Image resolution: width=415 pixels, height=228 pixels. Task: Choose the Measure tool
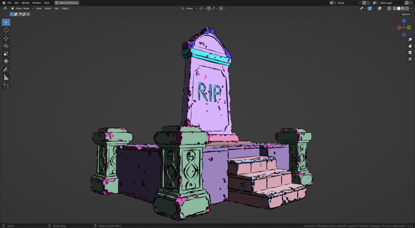click(6, 77)
